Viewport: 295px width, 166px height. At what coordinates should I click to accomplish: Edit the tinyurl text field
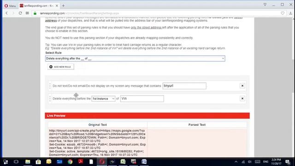184,86
